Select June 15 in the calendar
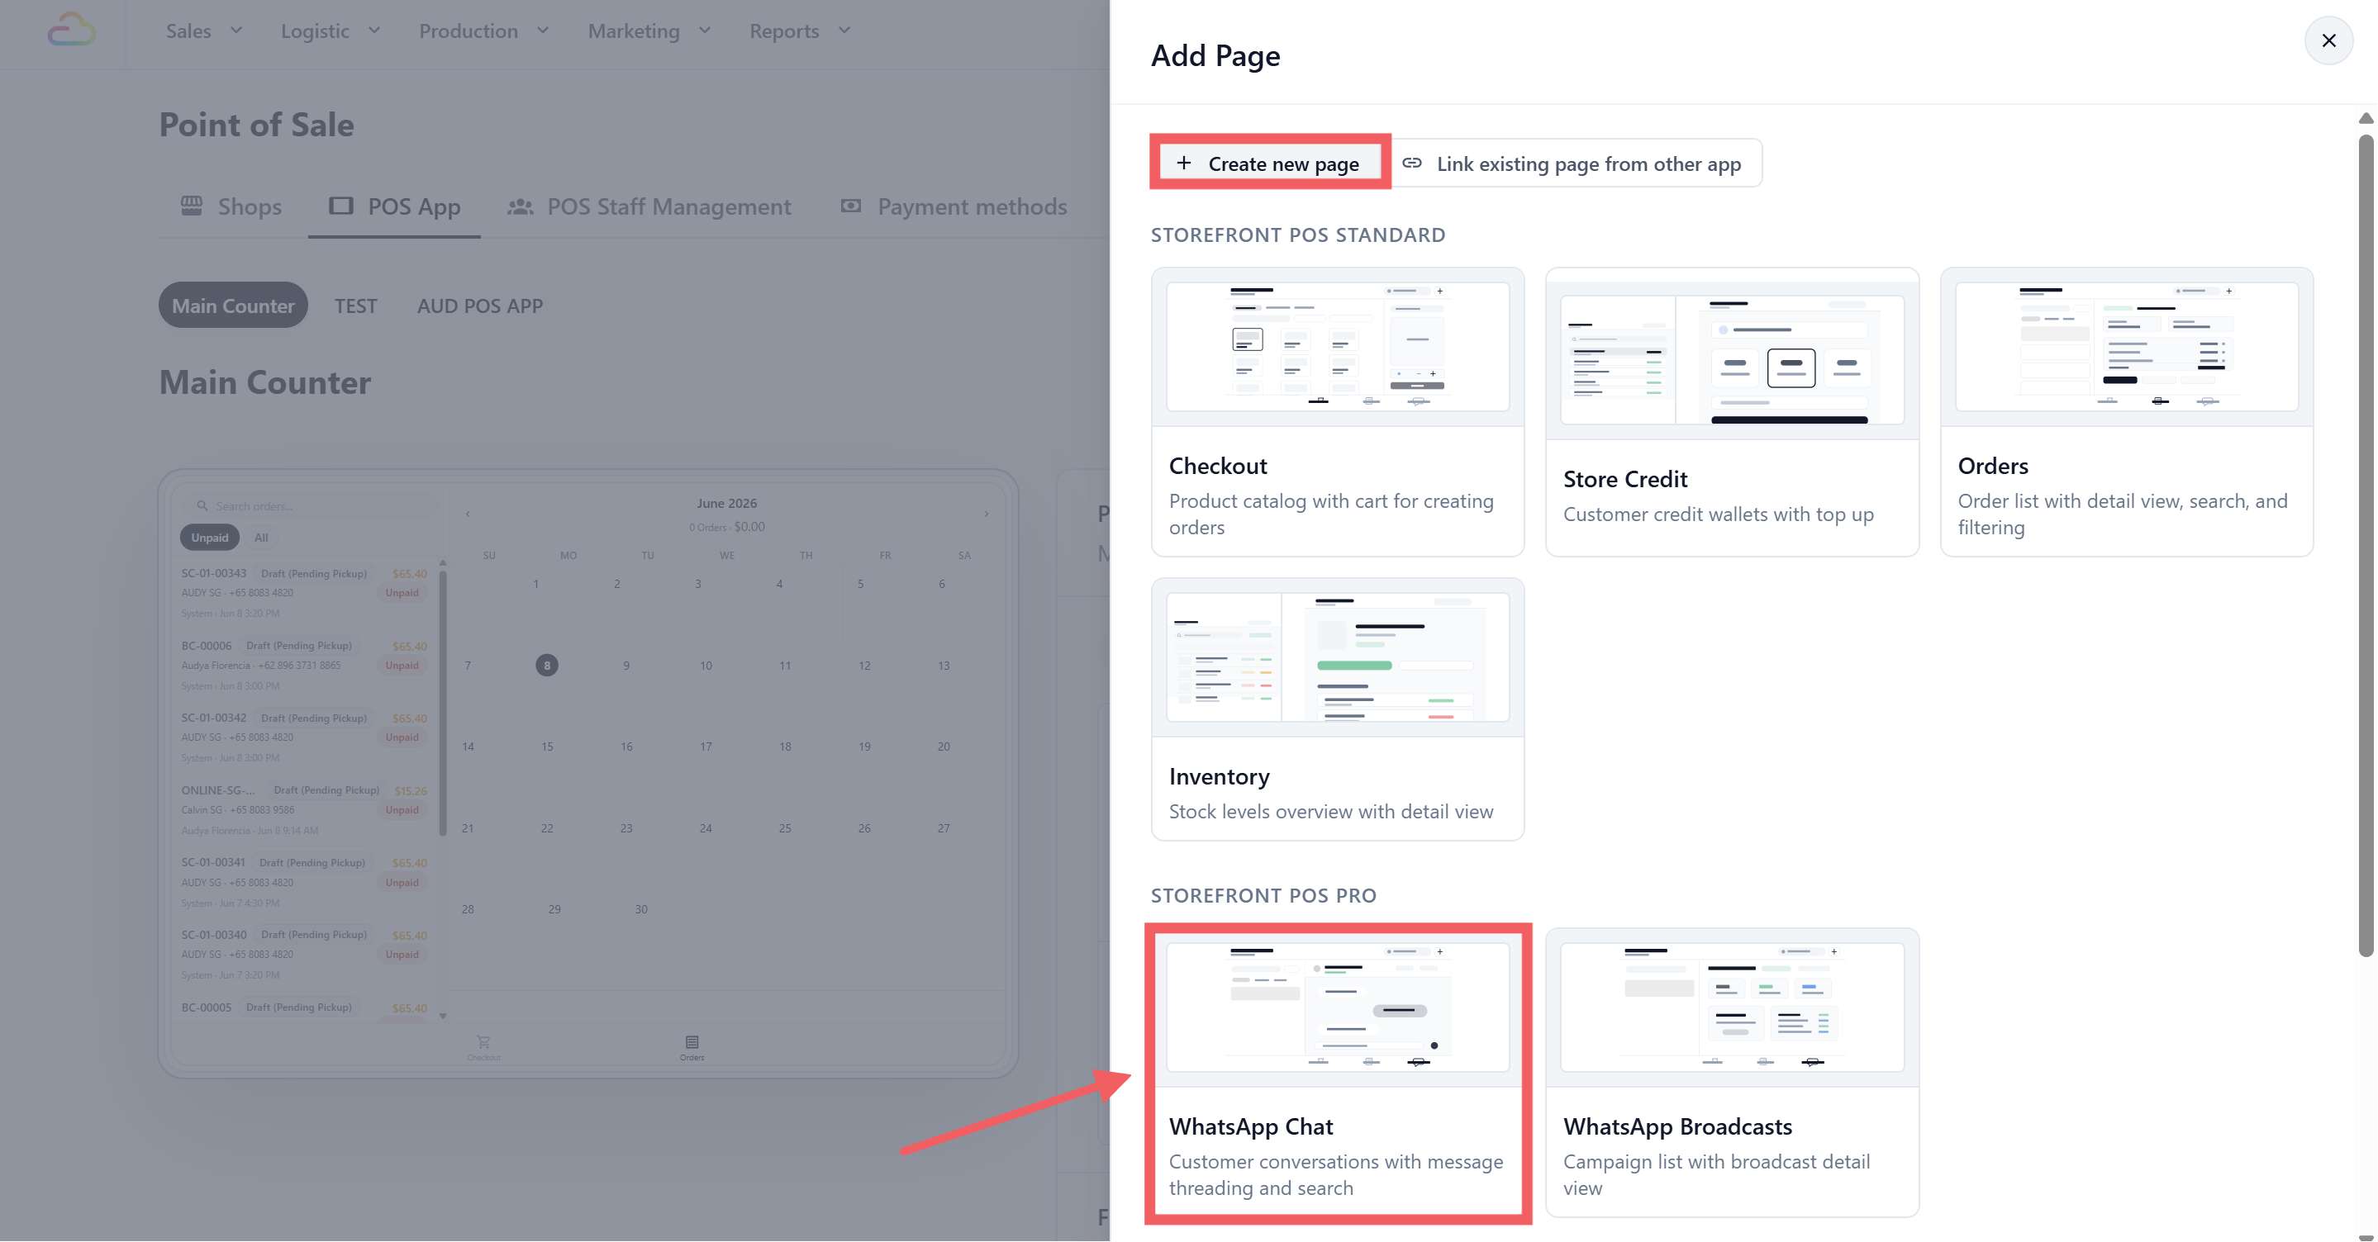 (548, 747)
